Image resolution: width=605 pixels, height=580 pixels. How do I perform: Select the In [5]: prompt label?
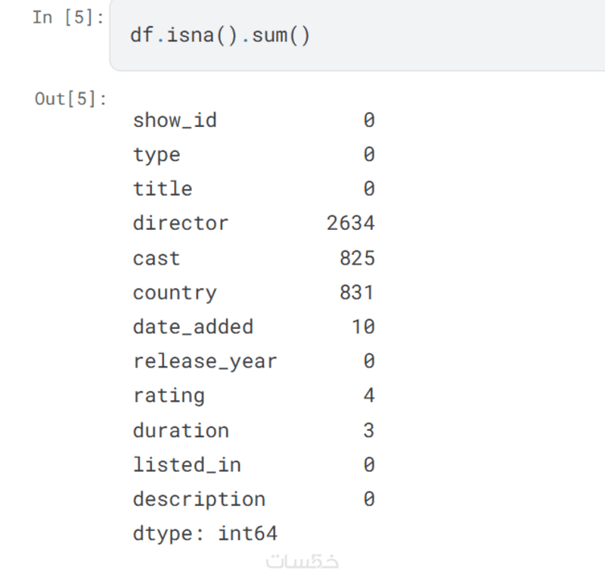tap(68, 17)
